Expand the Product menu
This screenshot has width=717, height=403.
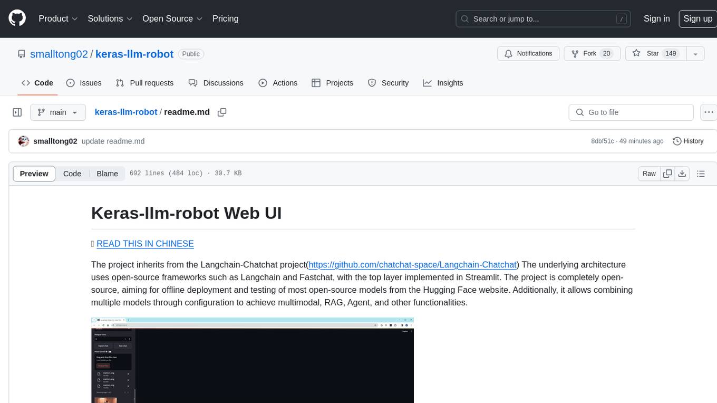click(58, 18)
